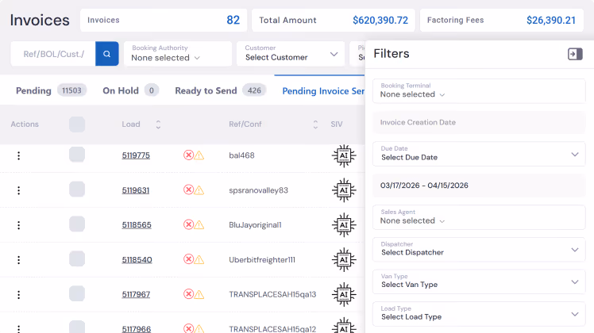Click the blue search magnifier button
The width and height of the screenshot is (594, 333).
[x=107, y=54]
